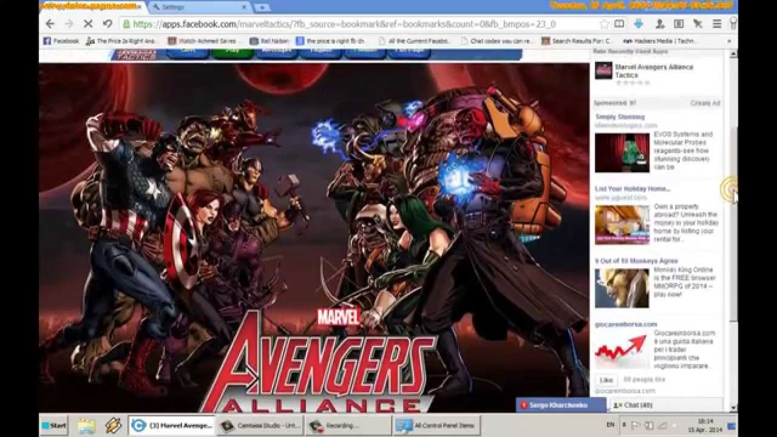Click the scroll down arrow of the page scrollbar
The image size is (777, 437).
(x=733, y=408)
